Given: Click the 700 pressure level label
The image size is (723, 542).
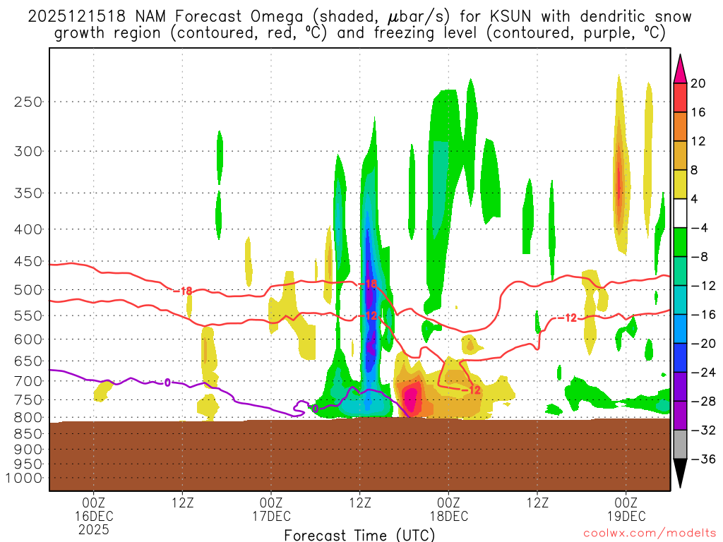Looking at the screenshot, I should point(28,381).
